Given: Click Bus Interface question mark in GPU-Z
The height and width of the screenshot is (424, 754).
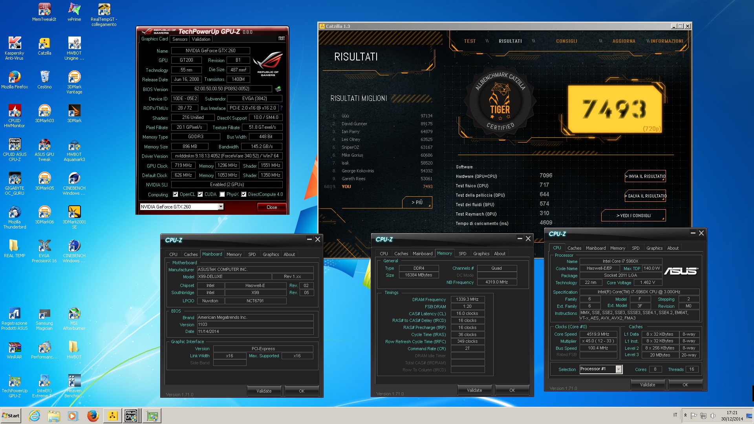Looking at the screenshot, I should click(281, 108).
